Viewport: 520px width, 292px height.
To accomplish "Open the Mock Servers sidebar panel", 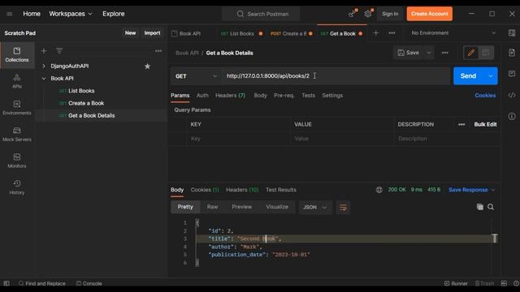I will (17, 135).
